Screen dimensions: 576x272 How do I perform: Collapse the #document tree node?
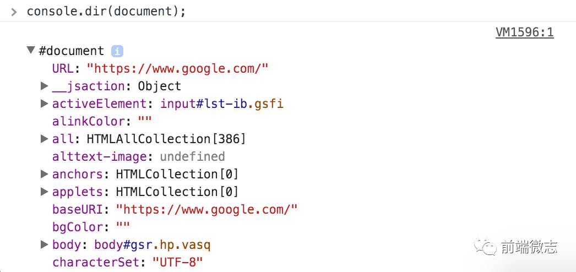coord(31,50)
